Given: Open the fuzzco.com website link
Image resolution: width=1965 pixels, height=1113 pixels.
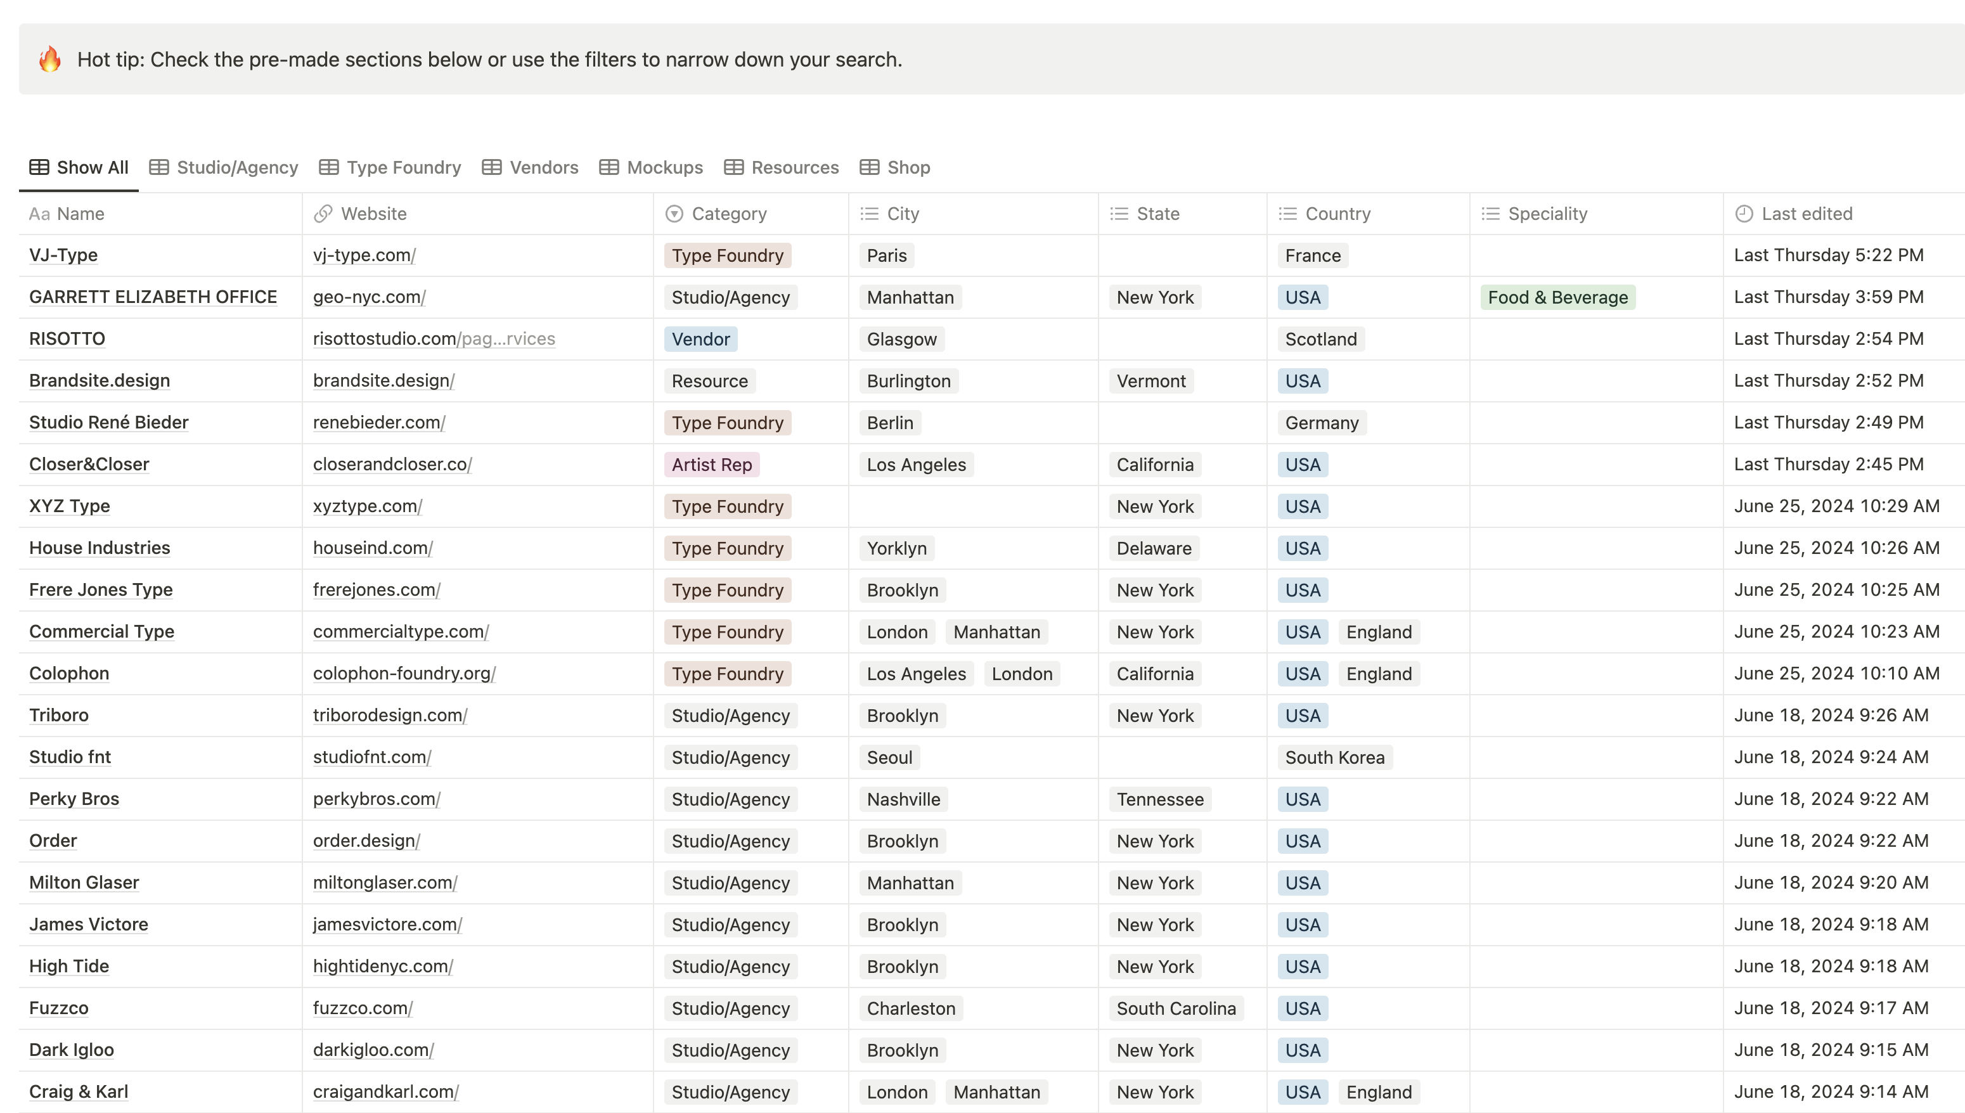Looking at the screenshot, I should pyautogui.click(x=363, y=1008).
